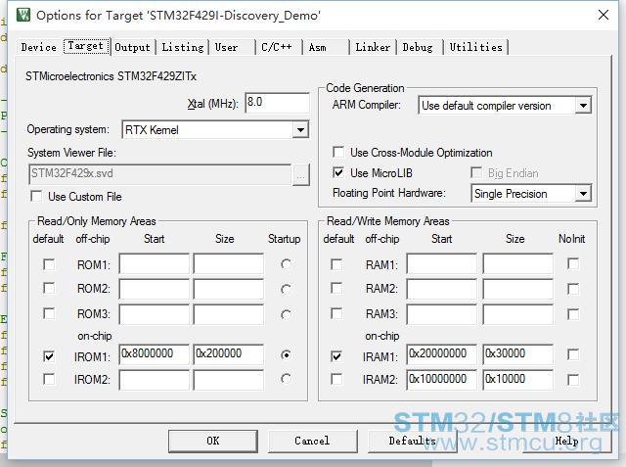Enable NoInit for RAM1
This screenshot has height=467, width=626.
(x=573, y=263)
